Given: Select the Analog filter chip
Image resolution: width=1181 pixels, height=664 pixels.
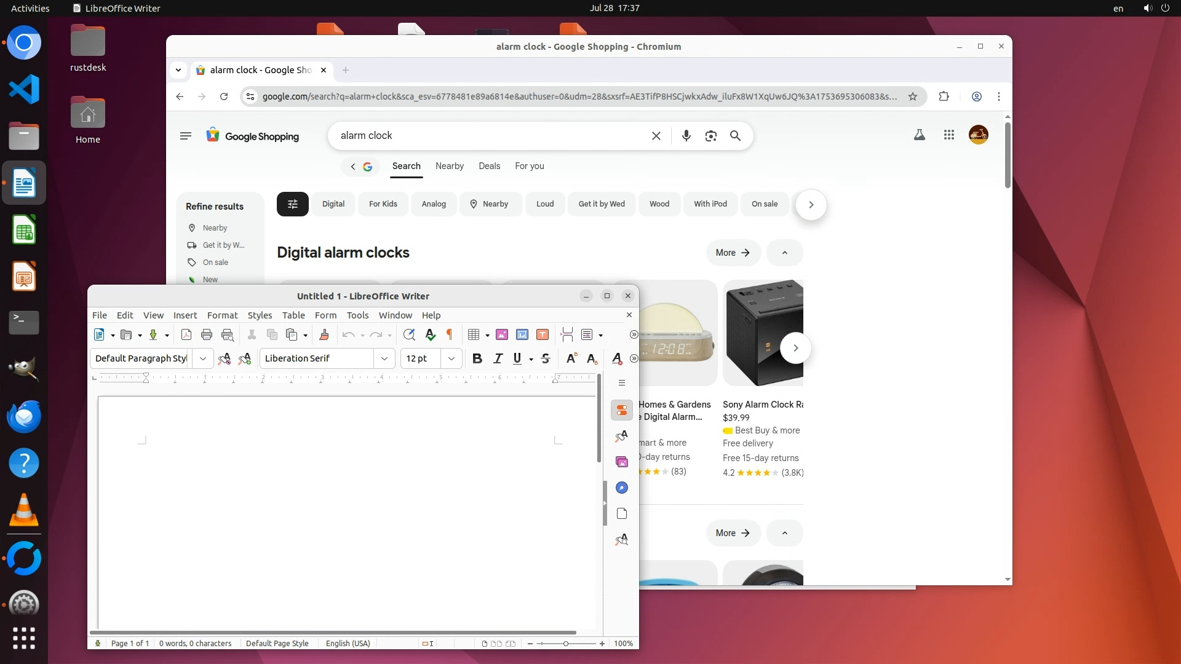Looking at the screenshot, I should pos(434,204).
